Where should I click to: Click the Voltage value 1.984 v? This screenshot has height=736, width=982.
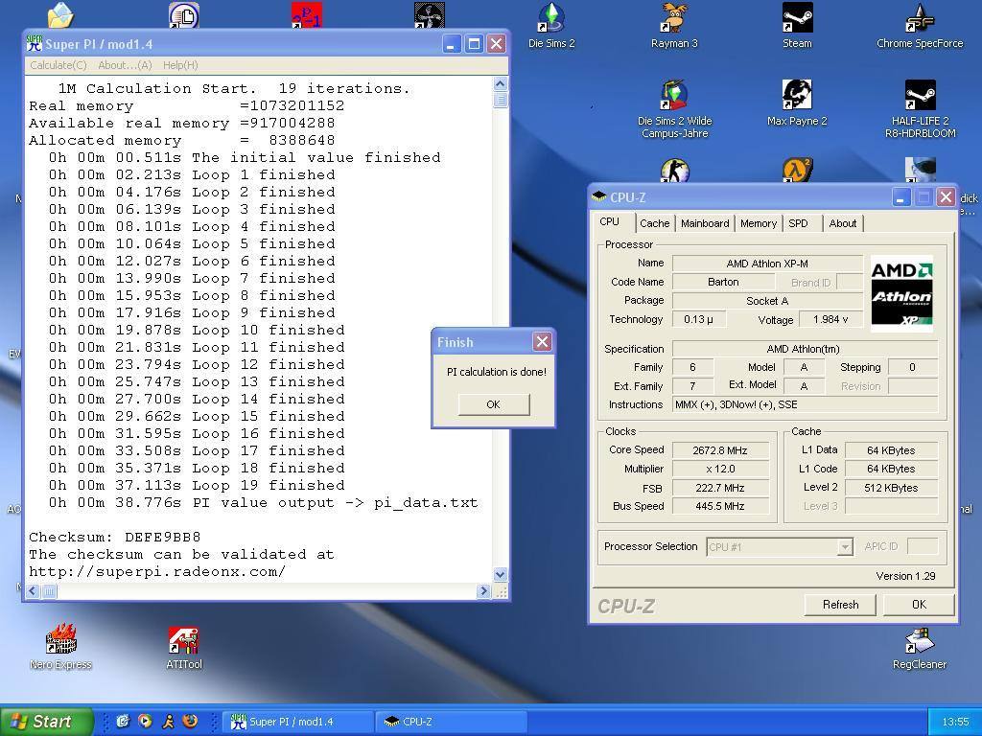click(830, 319)
